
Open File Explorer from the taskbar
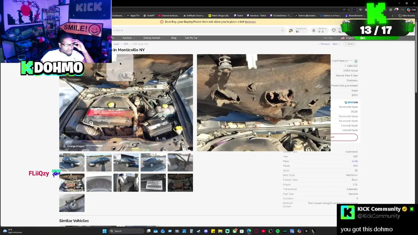[220, 231]
